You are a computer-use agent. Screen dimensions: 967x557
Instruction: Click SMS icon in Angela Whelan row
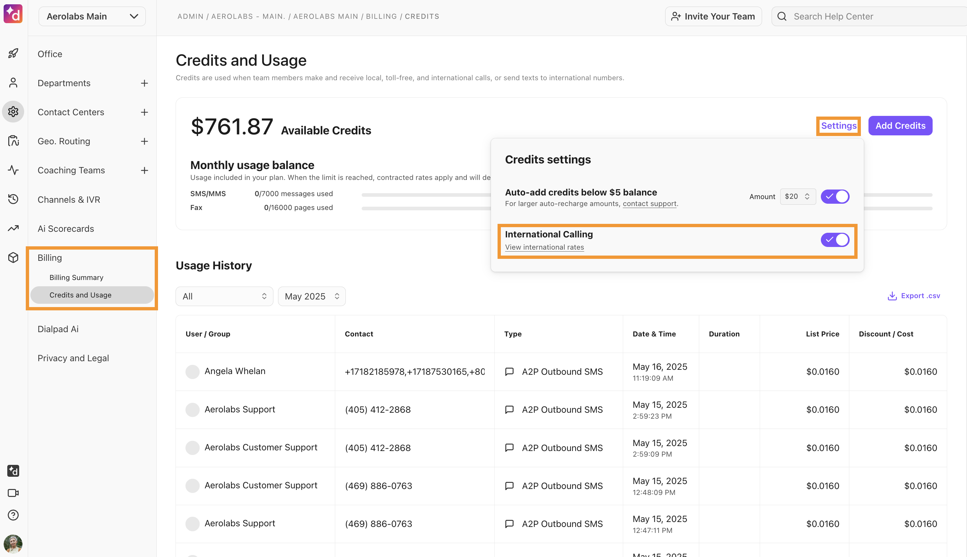pyautogui.click(x=509, y=371)
